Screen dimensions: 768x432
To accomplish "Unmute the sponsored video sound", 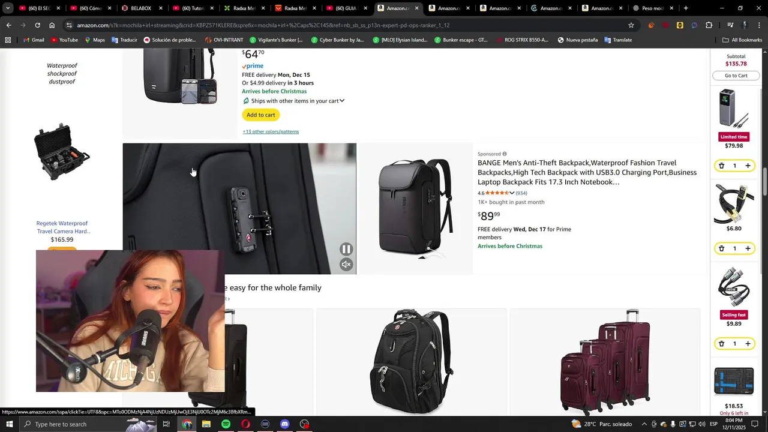I will 346,265.
